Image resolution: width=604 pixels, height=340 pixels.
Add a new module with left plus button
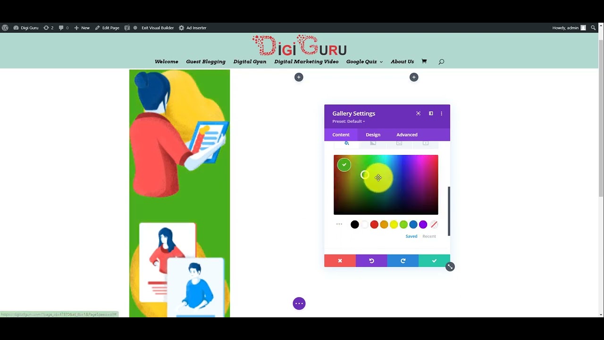[x=299, y=77]
